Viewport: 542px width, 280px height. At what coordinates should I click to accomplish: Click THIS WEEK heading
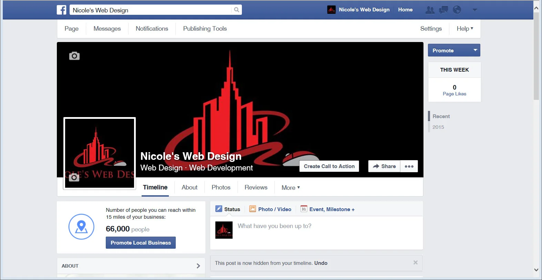(454, 70)
